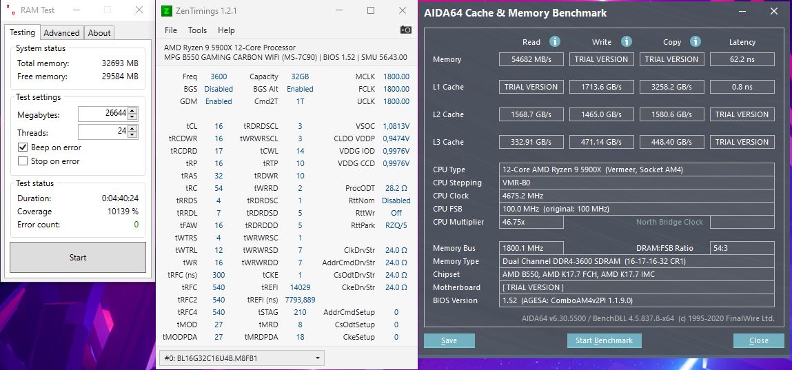Click the Start button in RAM Test
This screenshot has width=792, height=370.
point(78,258)
